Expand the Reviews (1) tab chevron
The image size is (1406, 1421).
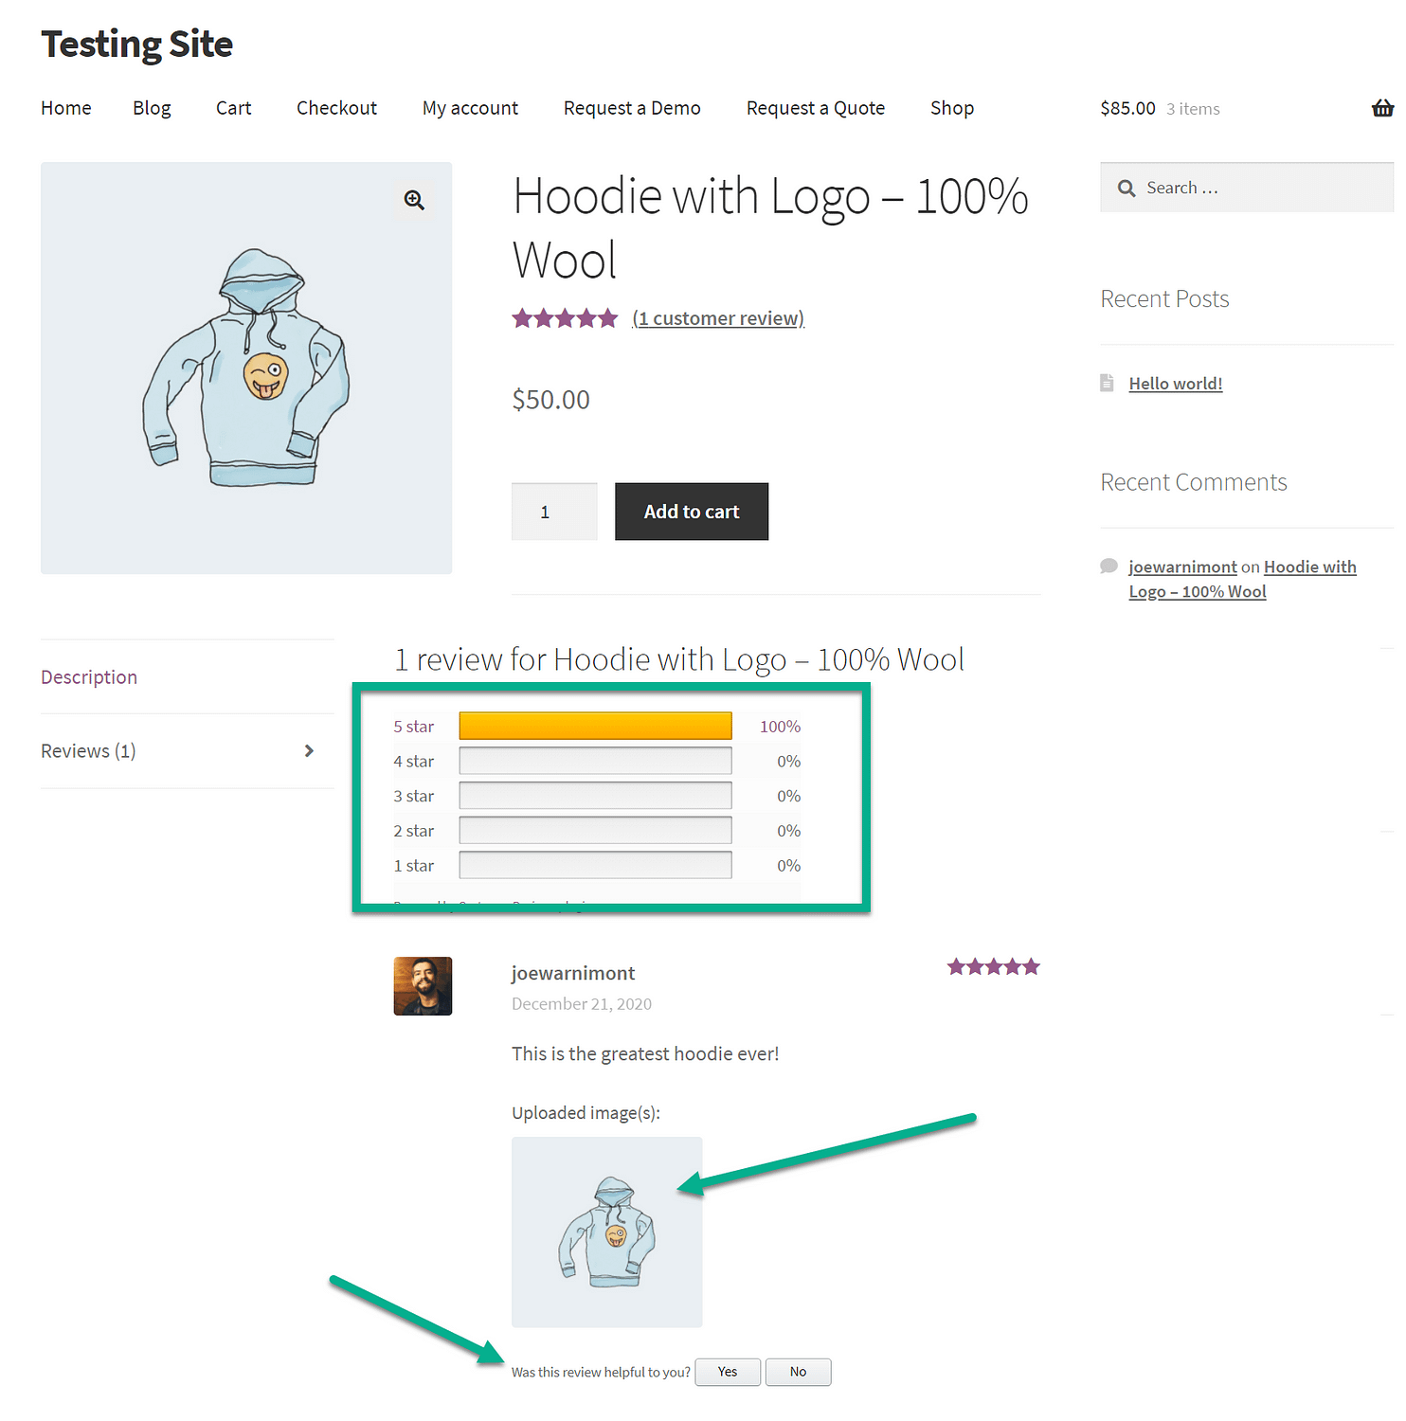point(309,751)
